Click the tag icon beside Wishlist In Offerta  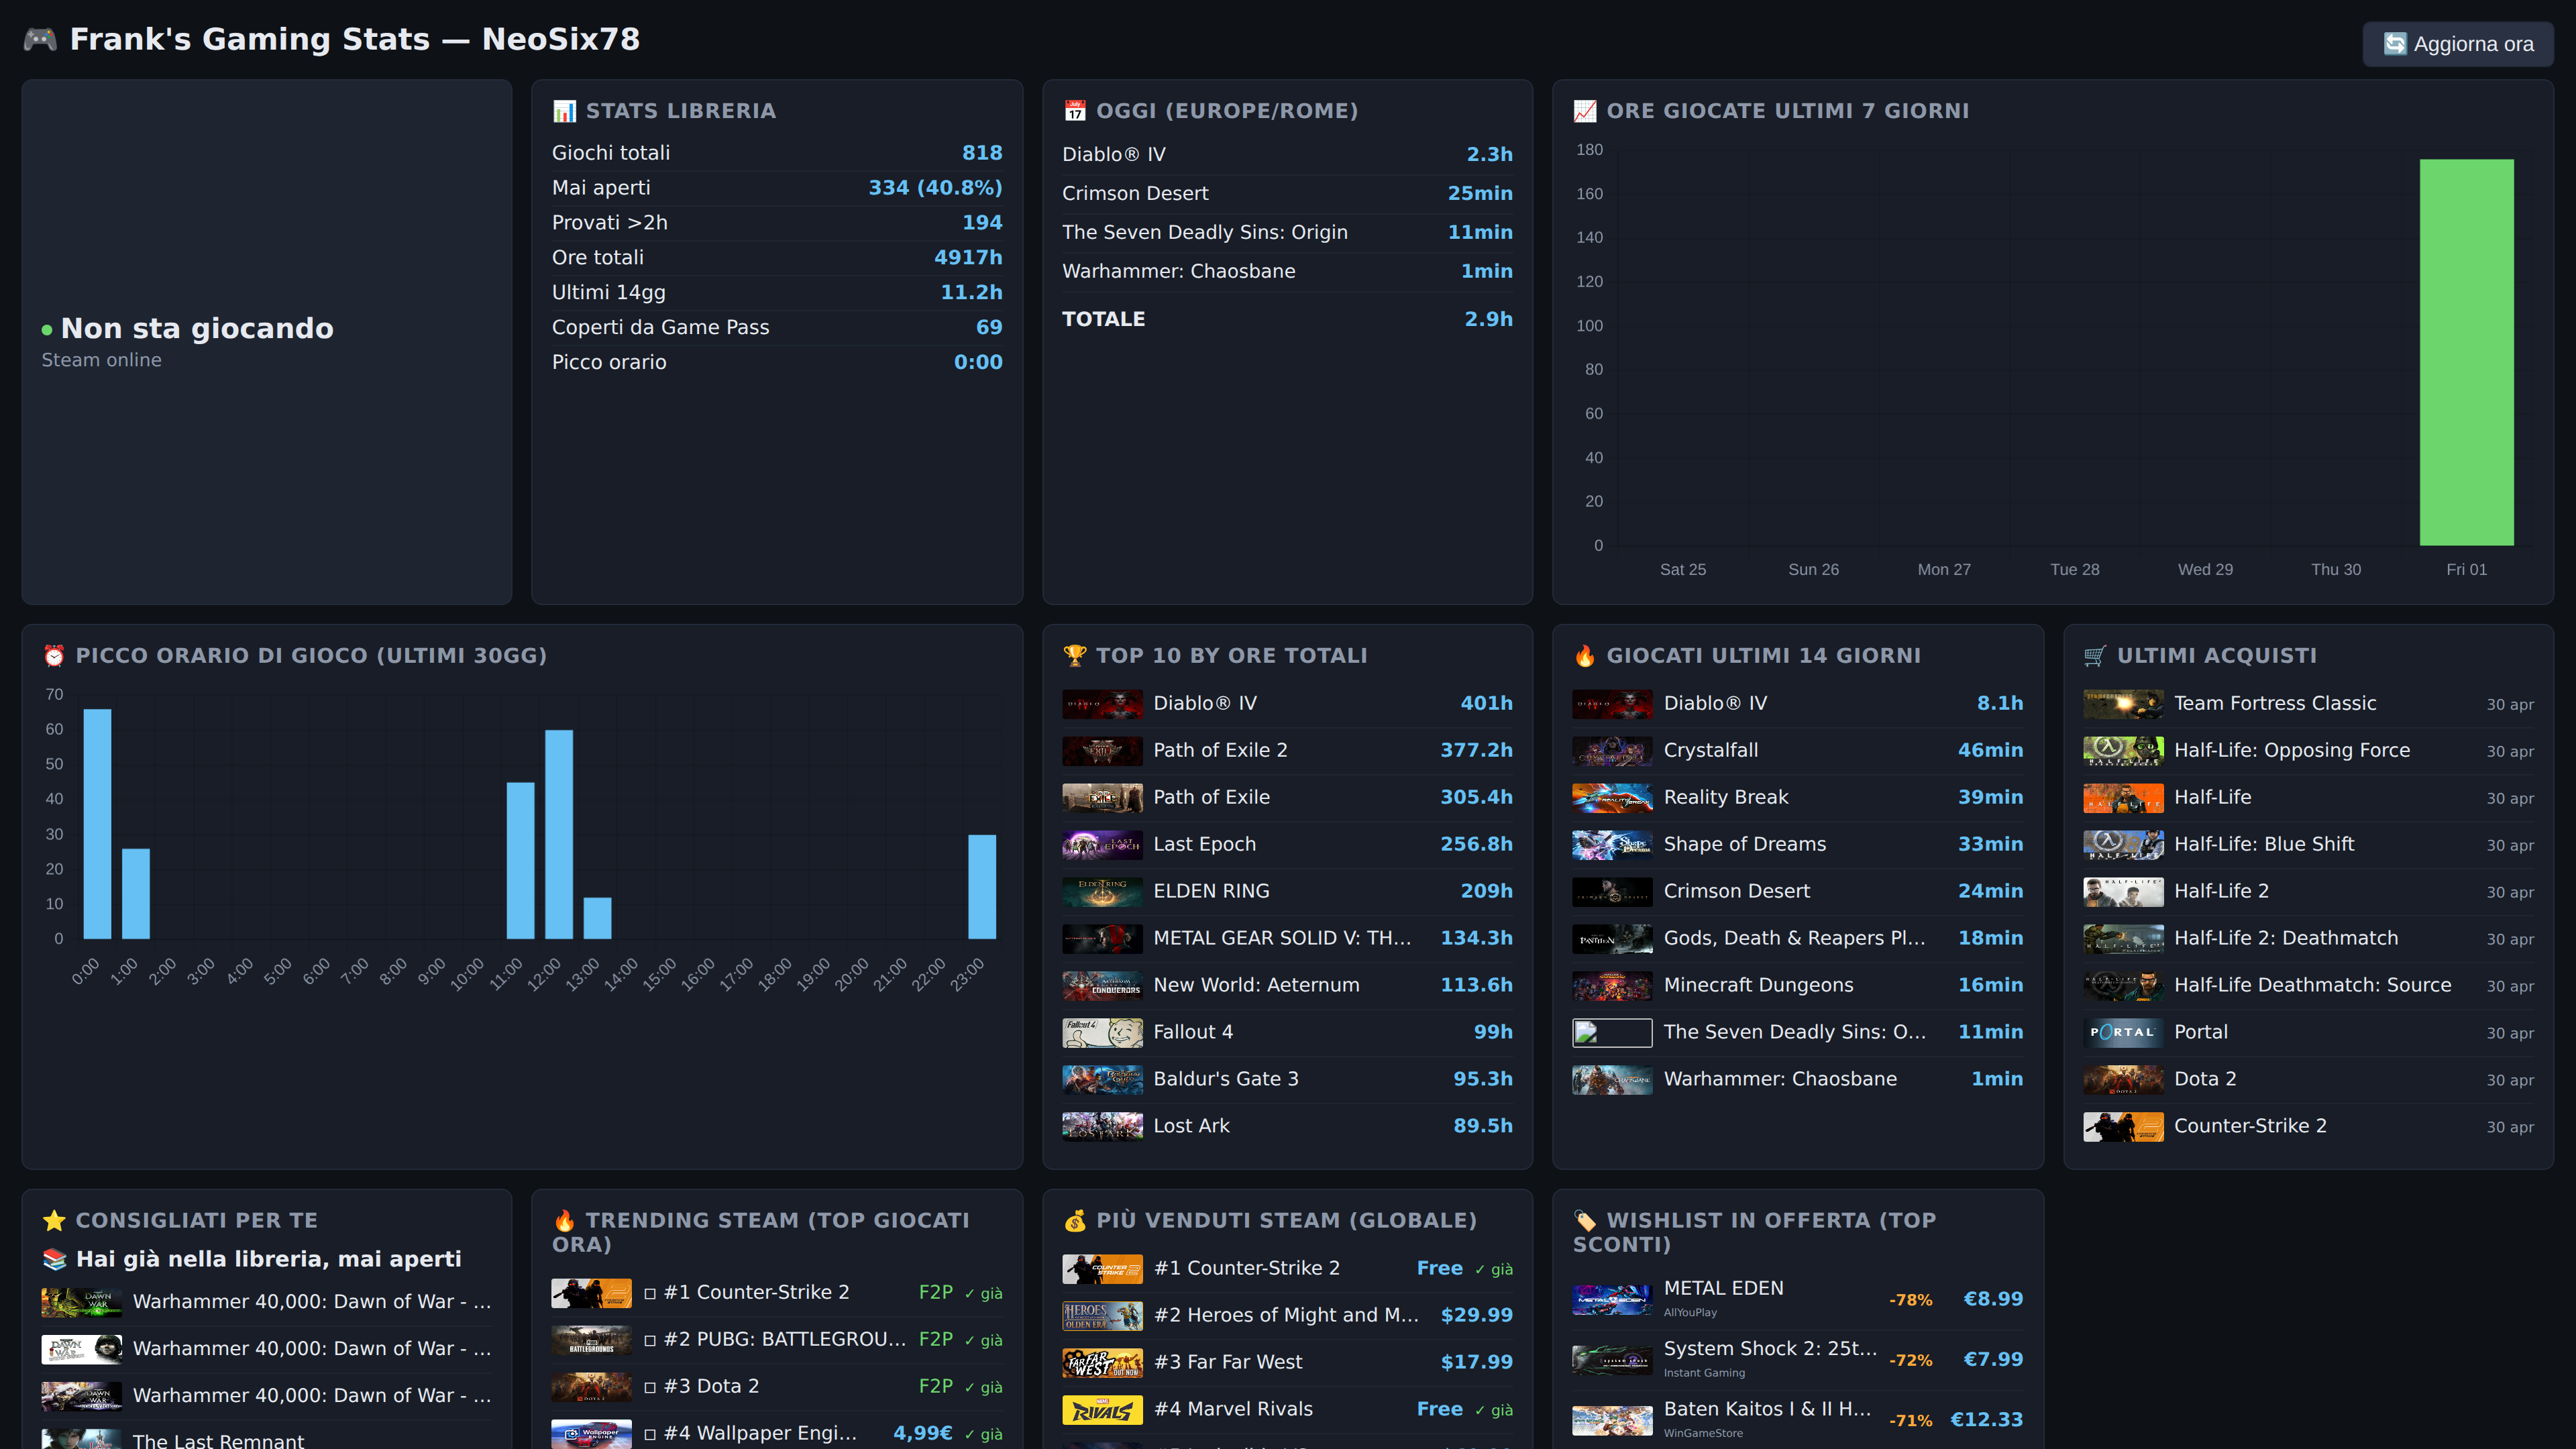click(1585, 1221)
